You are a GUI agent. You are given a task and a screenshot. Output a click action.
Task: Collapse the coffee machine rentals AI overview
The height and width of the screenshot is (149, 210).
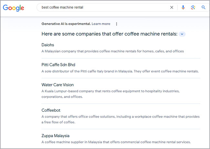coord(182,34)
